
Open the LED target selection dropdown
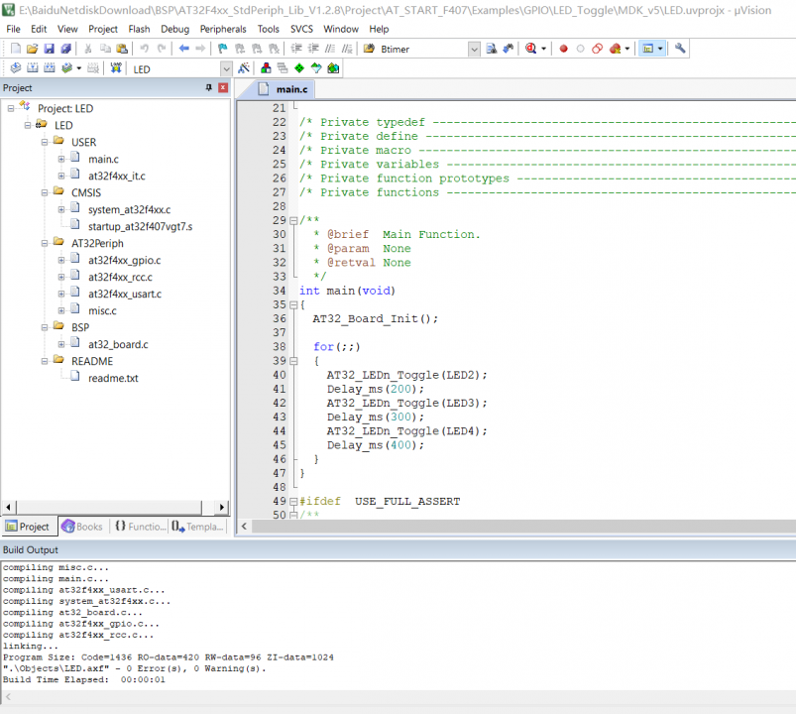226,69
